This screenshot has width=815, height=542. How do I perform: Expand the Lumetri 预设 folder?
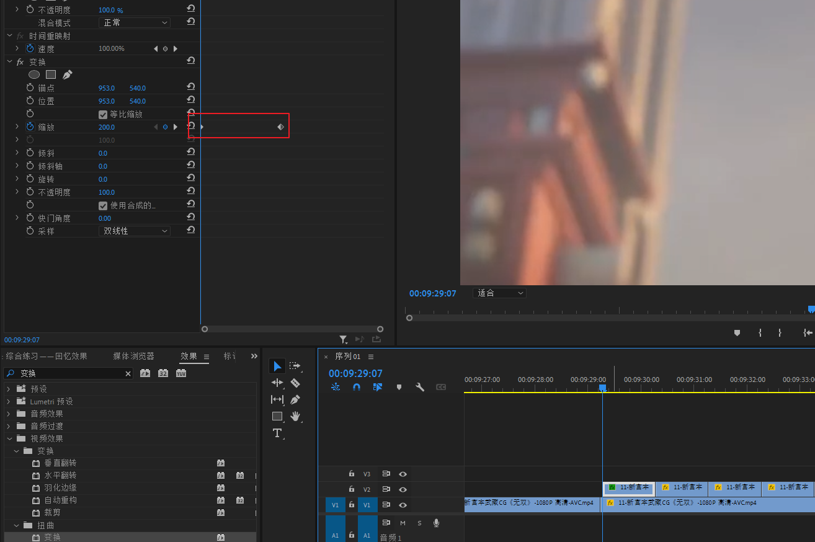[x=9, y=401]
